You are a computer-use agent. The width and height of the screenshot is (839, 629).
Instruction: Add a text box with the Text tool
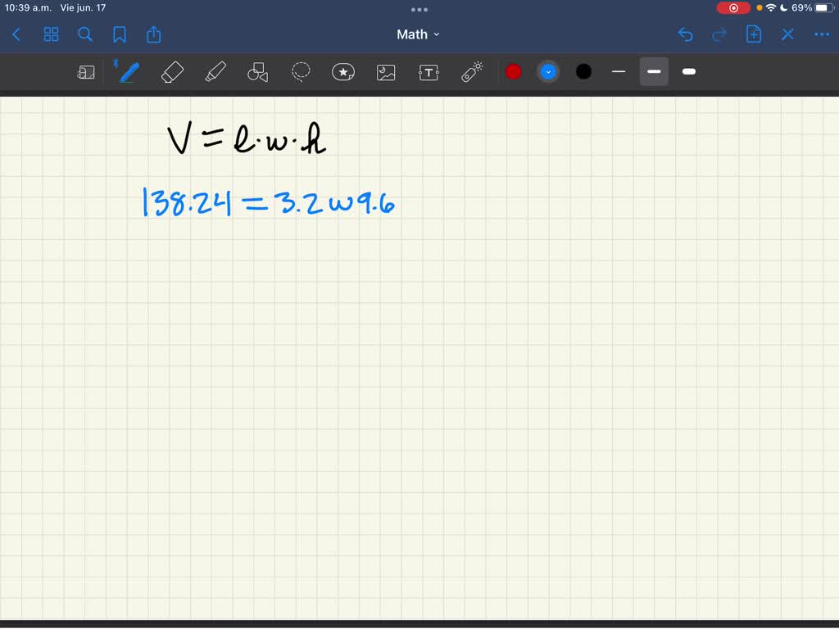pos(428,72)
